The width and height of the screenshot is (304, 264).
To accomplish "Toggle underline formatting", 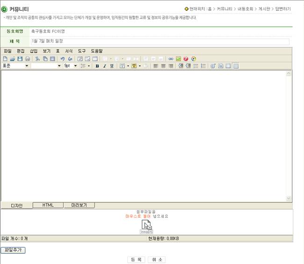I will point(111,66).
